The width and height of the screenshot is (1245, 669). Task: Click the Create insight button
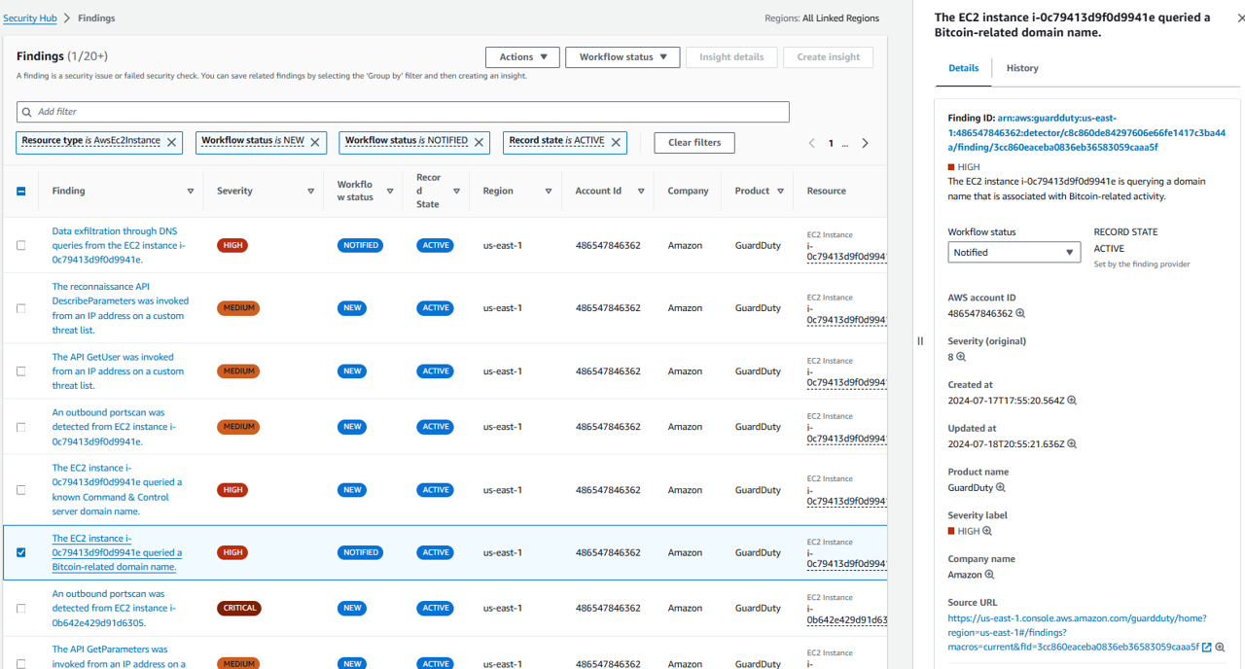tap(828, 57)
